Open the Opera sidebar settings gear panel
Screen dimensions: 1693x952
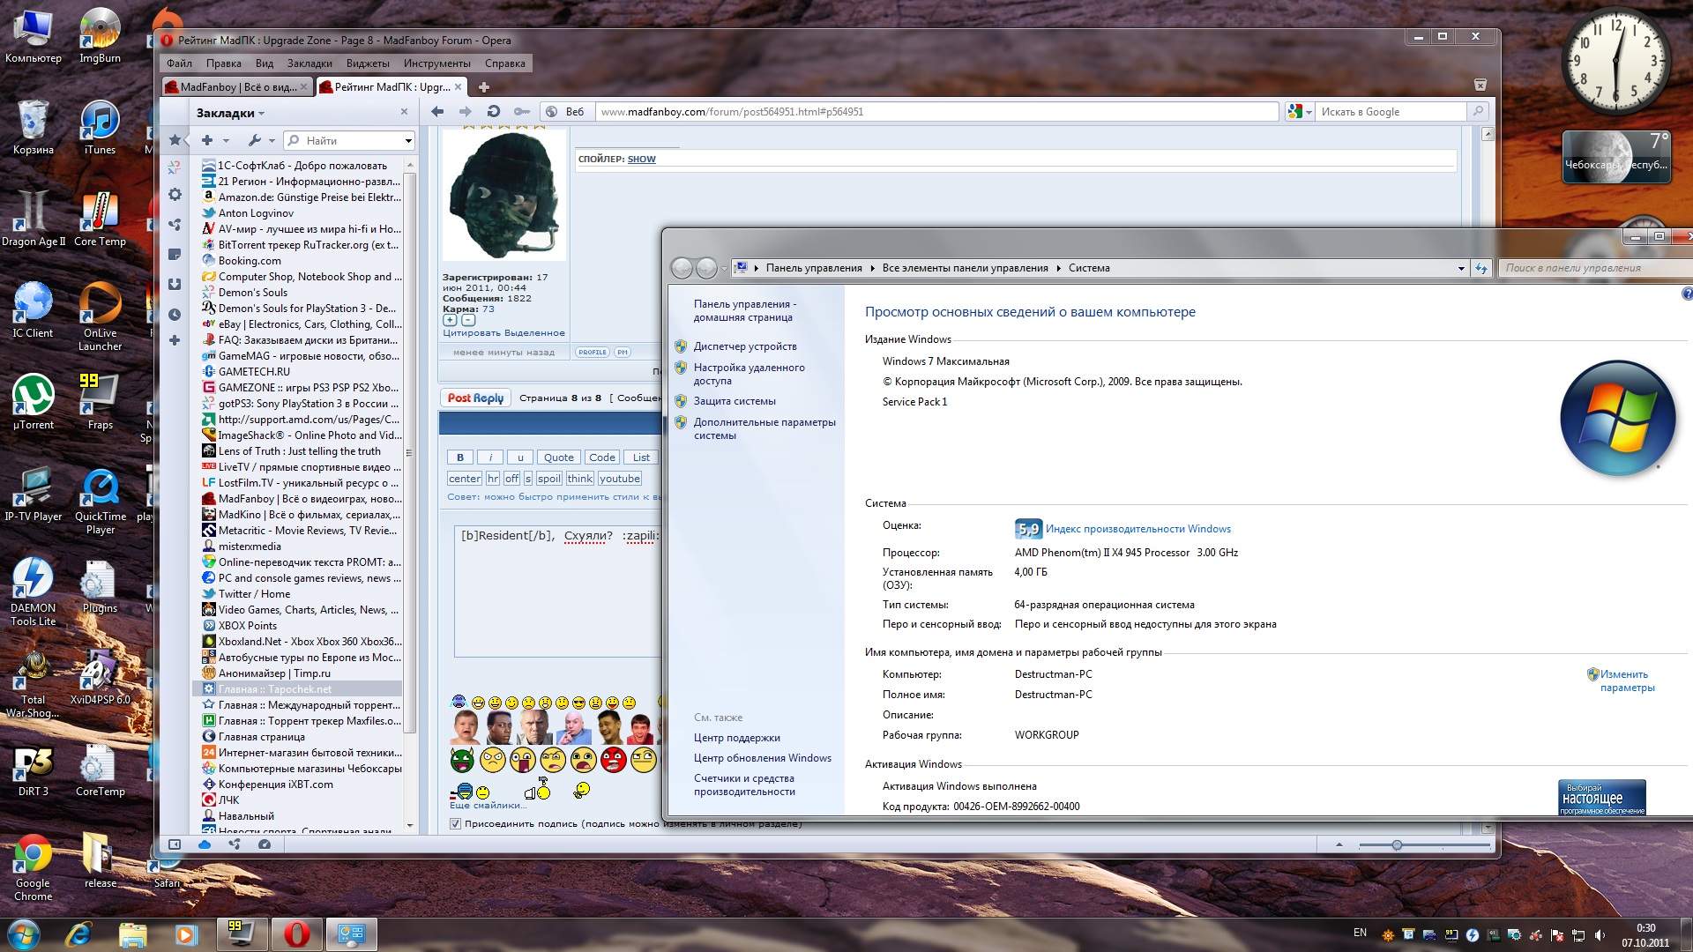pyautogui.click(x=175, y=195)
